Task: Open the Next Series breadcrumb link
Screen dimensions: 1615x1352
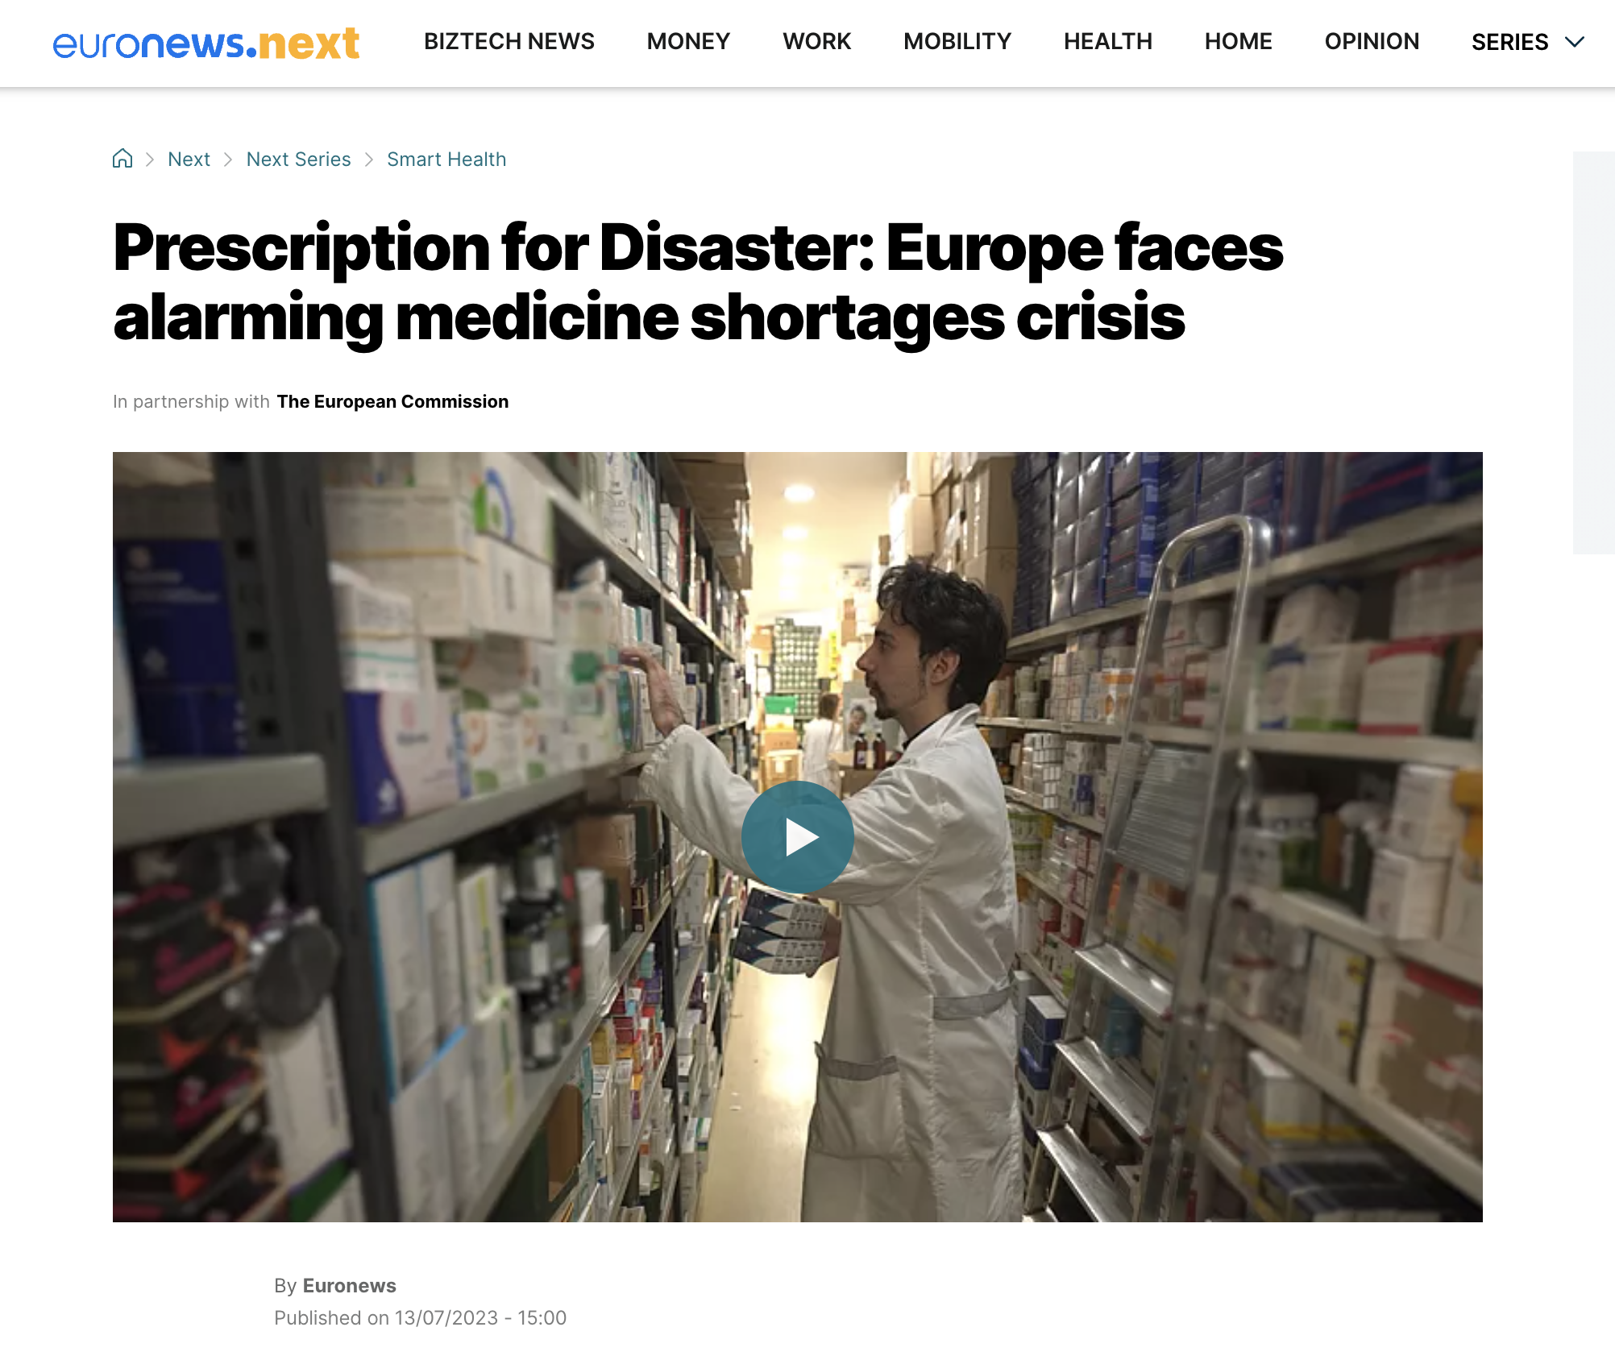Action: [x=299, y=160]
